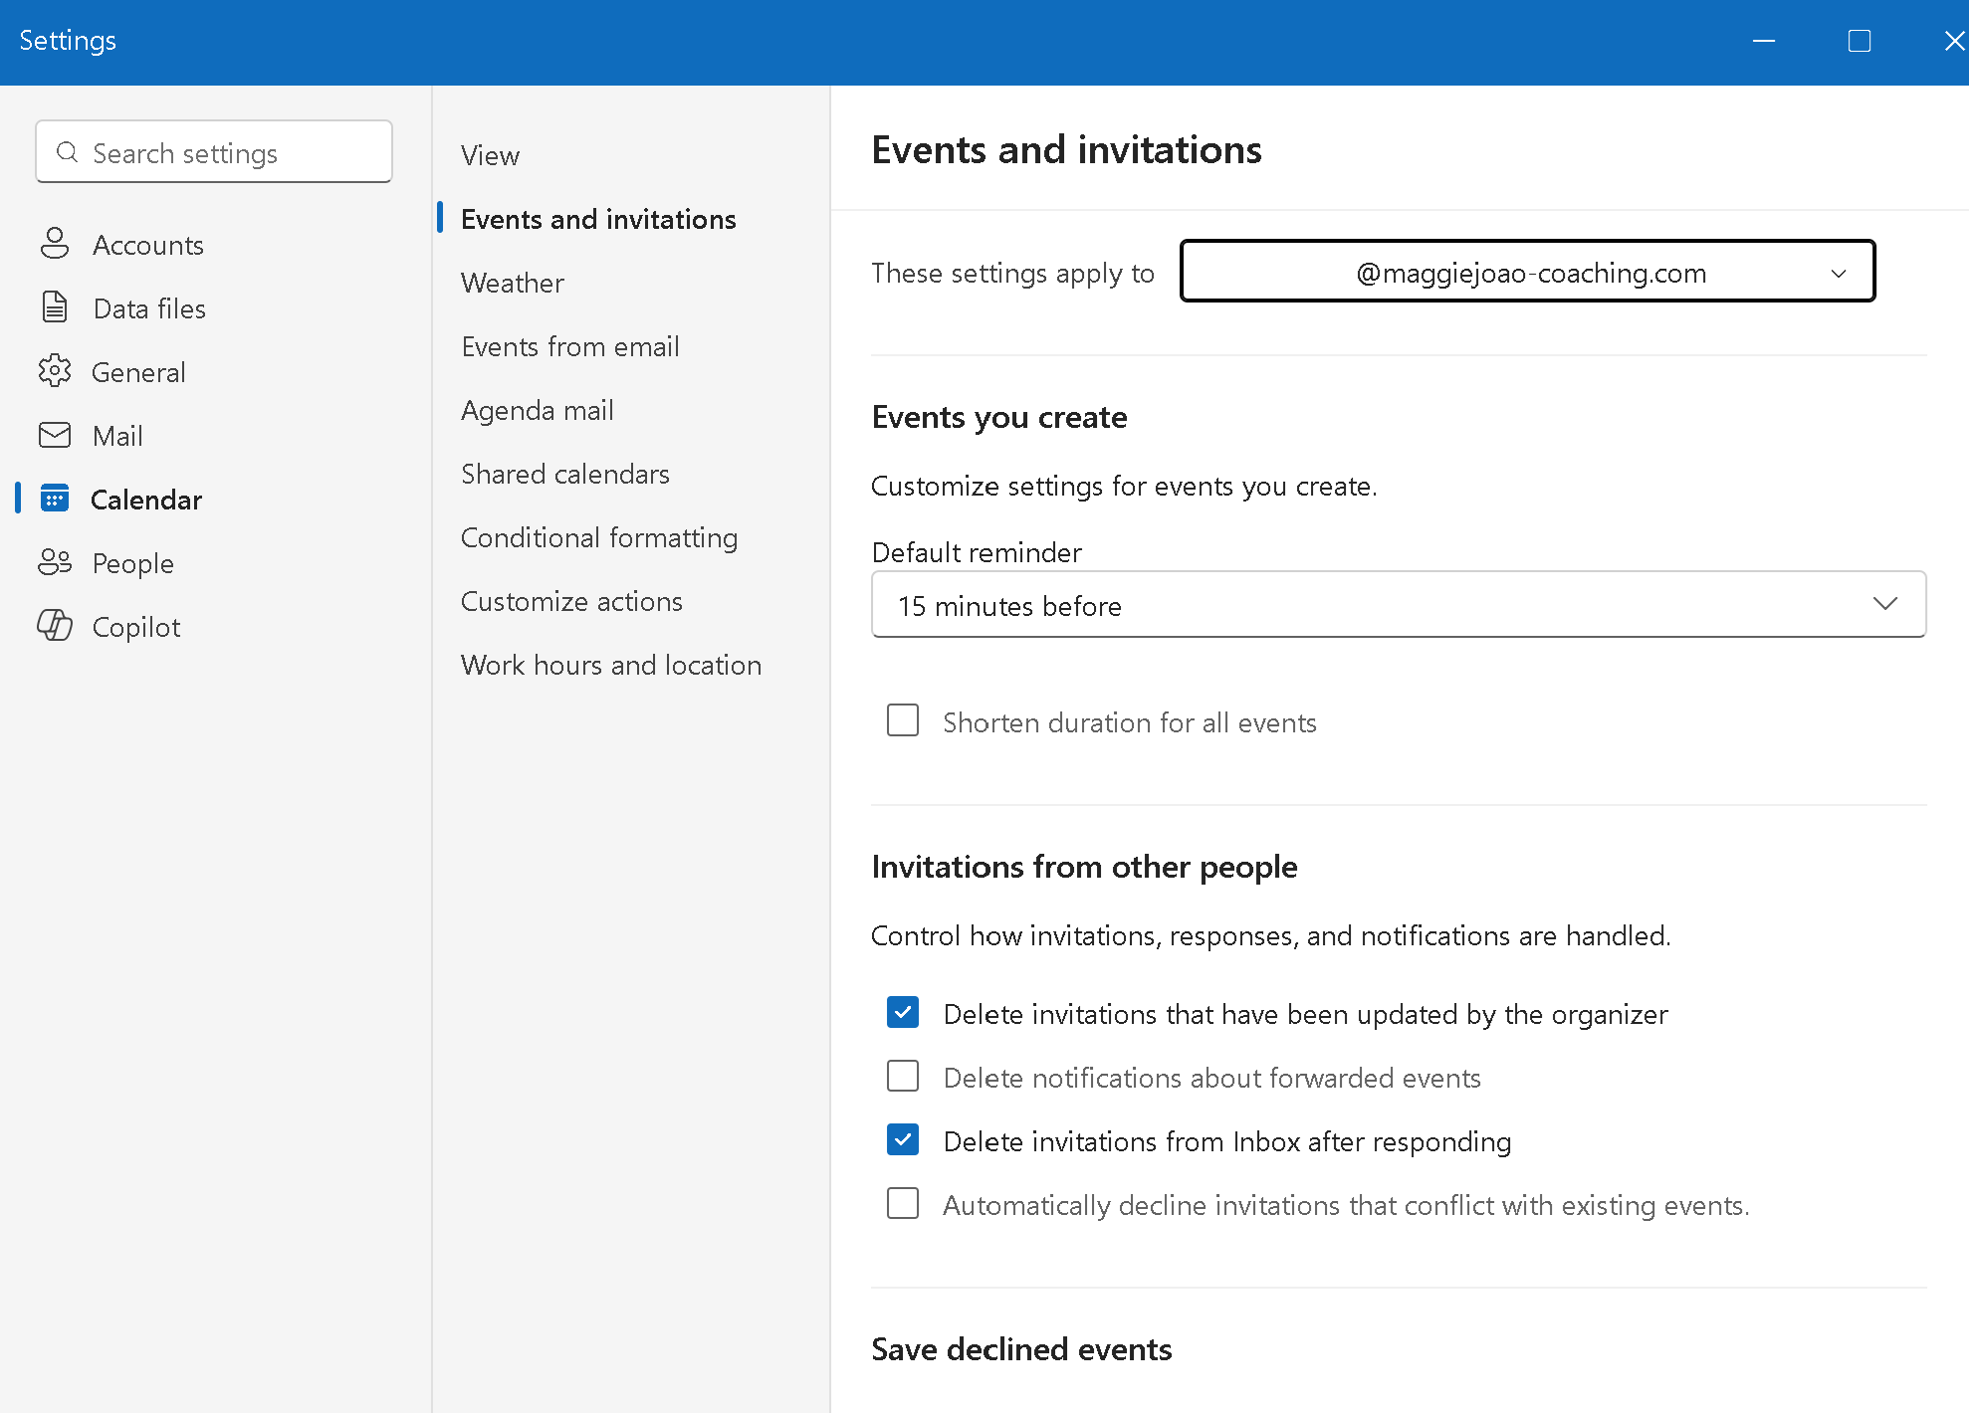Enable Automatically decline conflicting invitations
This screenshot has width=1969, height=1413.
coord(903,1204)
